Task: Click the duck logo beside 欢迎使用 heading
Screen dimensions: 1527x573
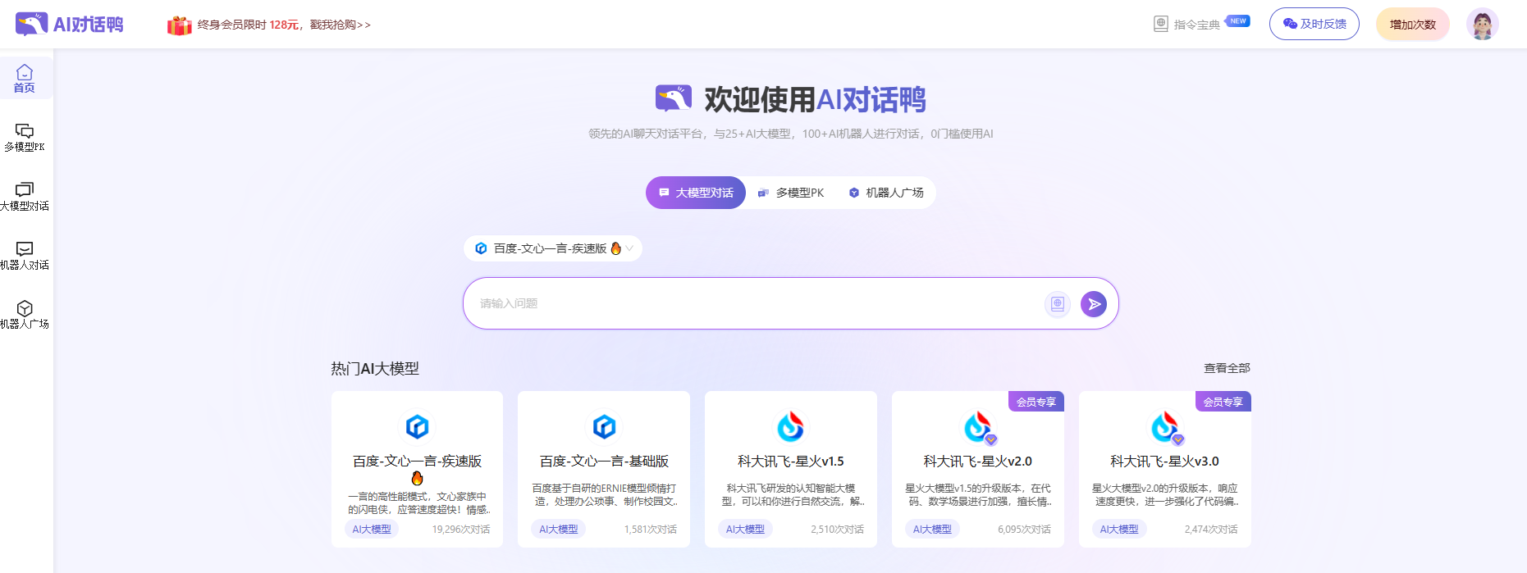Action: pyautogui.click(x=674, y=98)
